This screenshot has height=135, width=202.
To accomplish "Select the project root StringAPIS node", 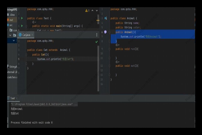I will (12, 9).
